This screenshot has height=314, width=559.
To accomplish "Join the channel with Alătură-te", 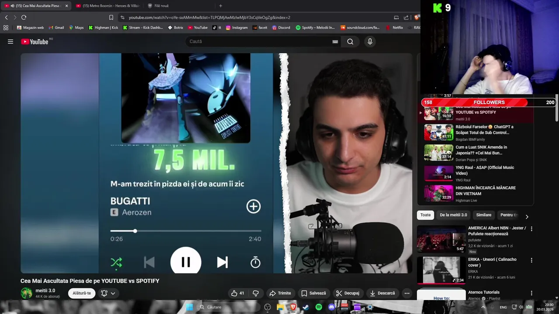I will (x=82, y=293).
